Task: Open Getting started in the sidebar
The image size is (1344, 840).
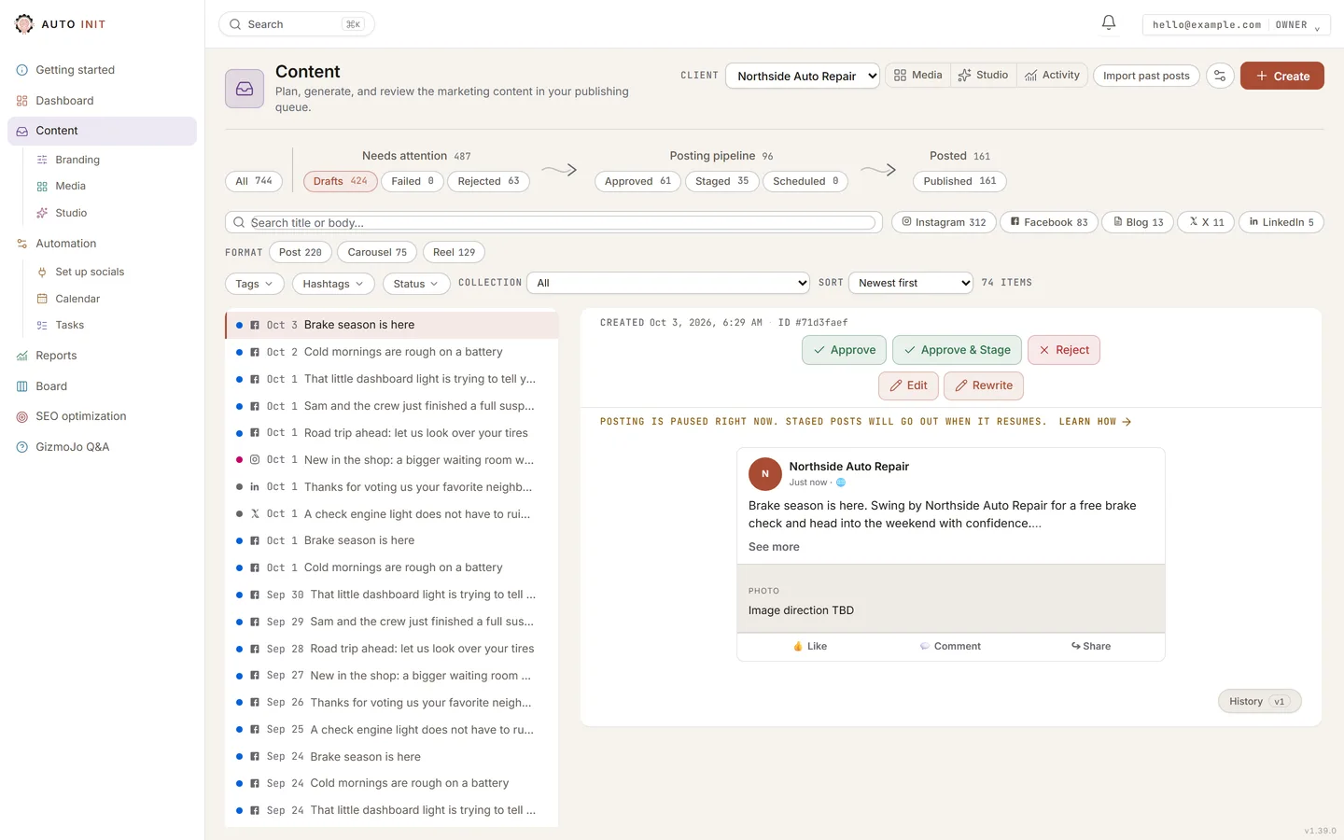Action: coord(75,70)
